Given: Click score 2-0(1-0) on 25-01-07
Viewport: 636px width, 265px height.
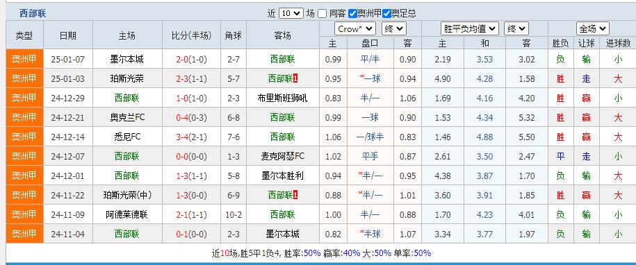Looking at the screenshot, I should (191, 60).
